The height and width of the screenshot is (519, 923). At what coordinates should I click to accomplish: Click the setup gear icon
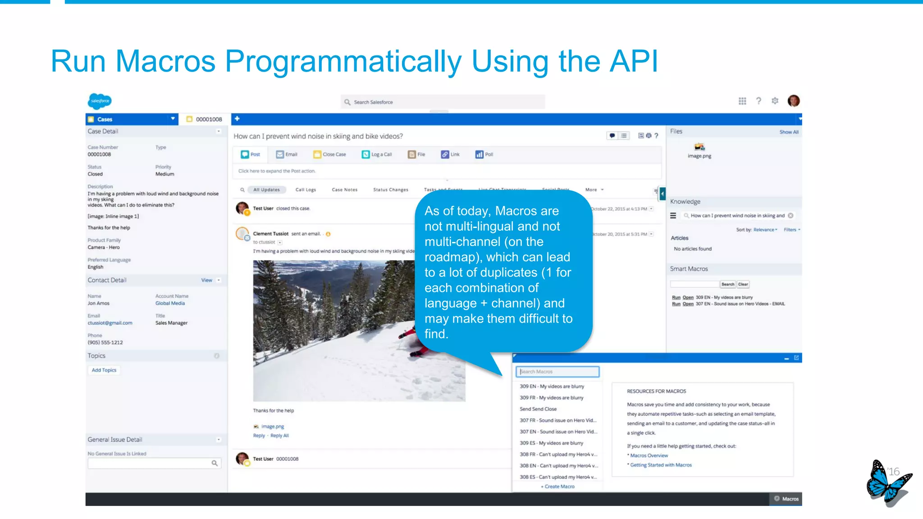point(775,101)
